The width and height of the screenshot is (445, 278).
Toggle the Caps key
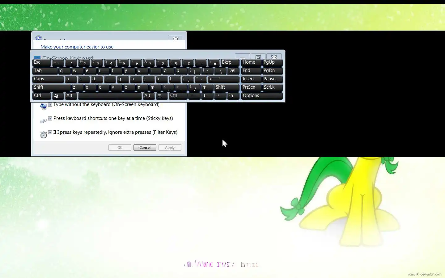tap(48, 79)
